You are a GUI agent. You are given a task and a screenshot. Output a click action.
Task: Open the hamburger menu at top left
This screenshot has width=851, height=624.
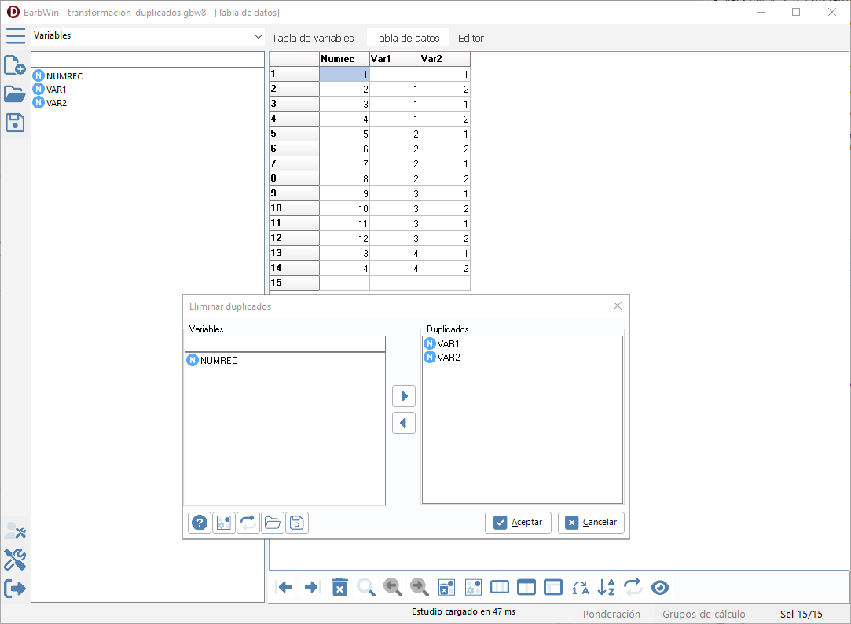click(x=15, y=35)
